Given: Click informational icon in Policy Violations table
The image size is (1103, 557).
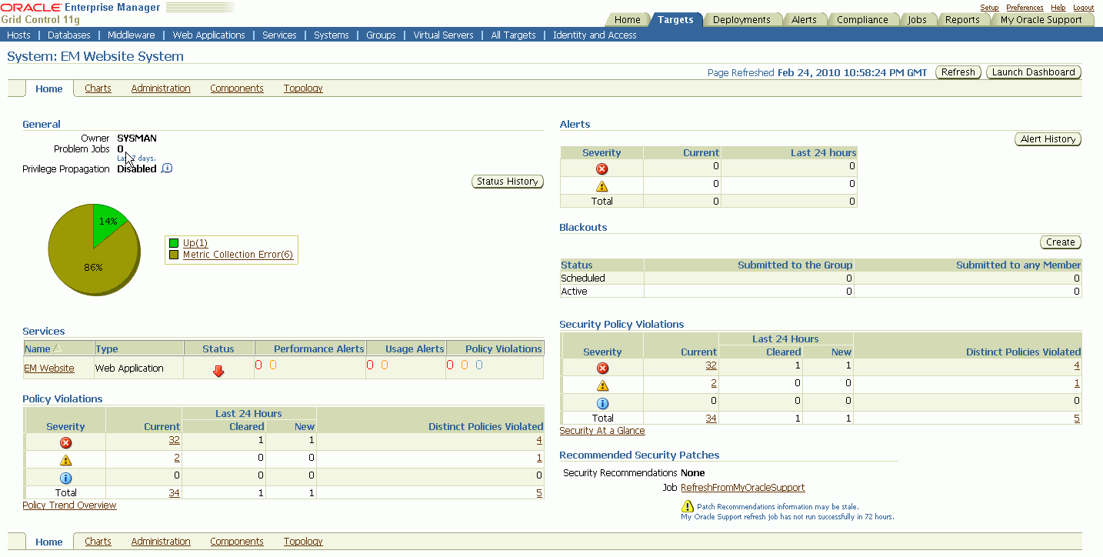Looking at the screenshot, I should (x=66, y=478).
